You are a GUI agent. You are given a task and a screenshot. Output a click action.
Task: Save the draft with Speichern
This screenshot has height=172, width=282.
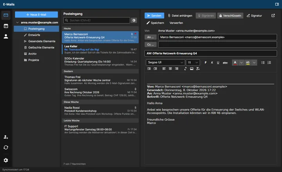(155, 23)
